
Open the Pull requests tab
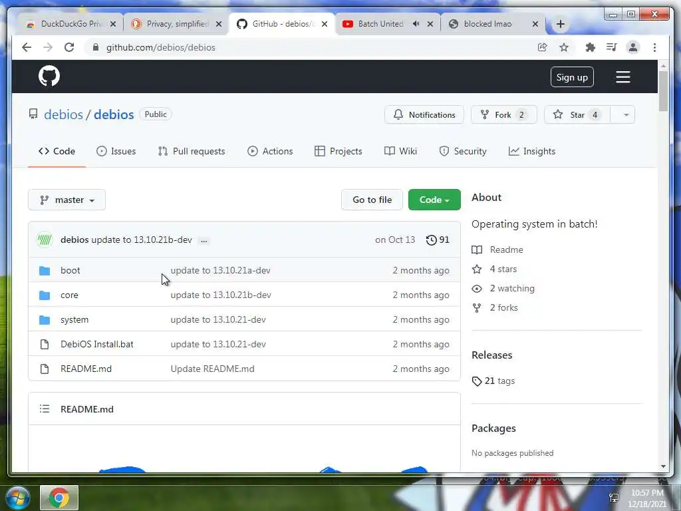192,151
